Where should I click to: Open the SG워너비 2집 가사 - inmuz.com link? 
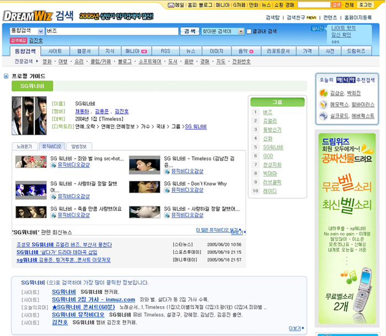94,299
